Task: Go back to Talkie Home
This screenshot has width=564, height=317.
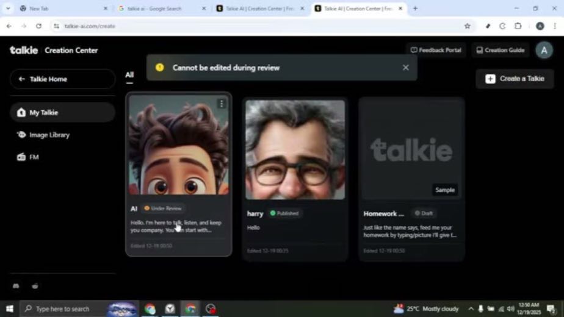Action: (63, 79)
